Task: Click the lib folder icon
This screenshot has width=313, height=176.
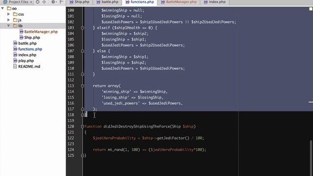Action: (x=15, y=25)
